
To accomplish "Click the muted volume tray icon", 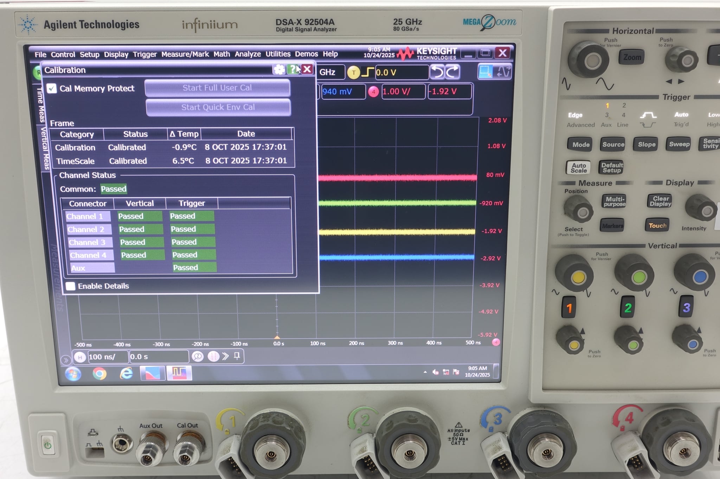I will 435,372.
